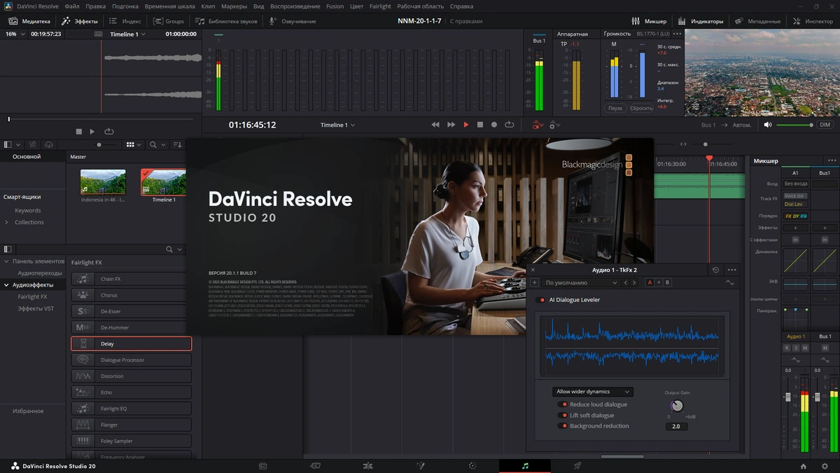This screenshot has width=840, height=473.
Task: Reset the AI Dialogue Leveler plugin
Action: click(715, 270)
